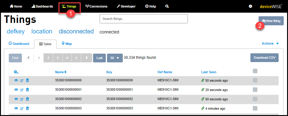Click the settings gear icon in top bar
Image resolution: width=288 pixels, height=116 pixels.
250,6
